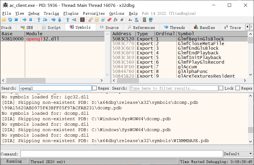Image resolution: width=254 pixels, height=165 pixels.
Task: Click the Open file folder icon
Action: (x=4, y=20)
